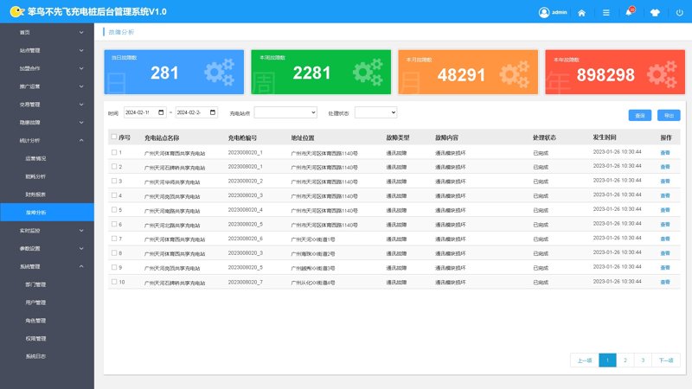
Task: Check the checkbox for row 1
Action: [x=114, y=152]
